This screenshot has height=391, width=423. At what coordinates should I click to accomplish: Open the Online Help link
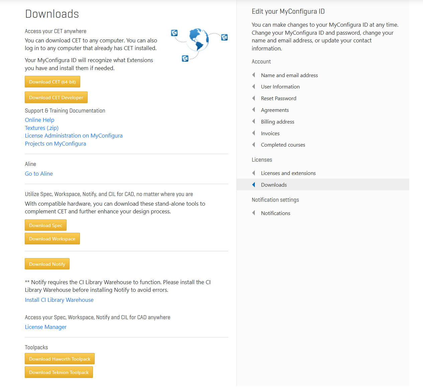[39, 120]
